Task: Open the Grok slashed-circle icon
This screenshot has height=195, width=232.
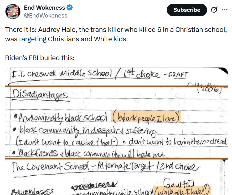Action: click(x=214, y=10)
